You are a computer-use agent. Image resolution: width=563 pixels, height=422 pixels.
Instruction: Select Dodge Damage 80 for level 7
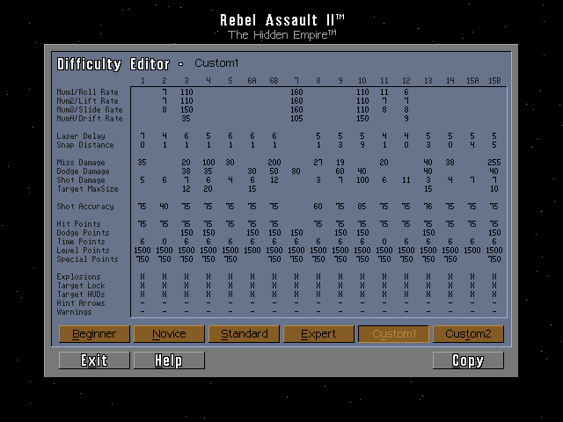click(x=296, y=171)
